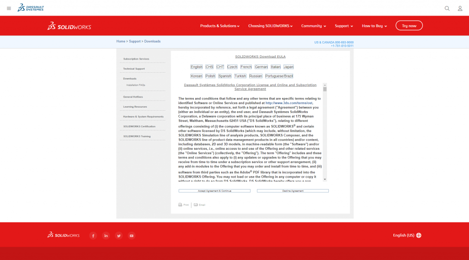This screenshot has width=469, height=260.
Task: Click the EULA scrollbar down arrow
Action: click(325, 179)
